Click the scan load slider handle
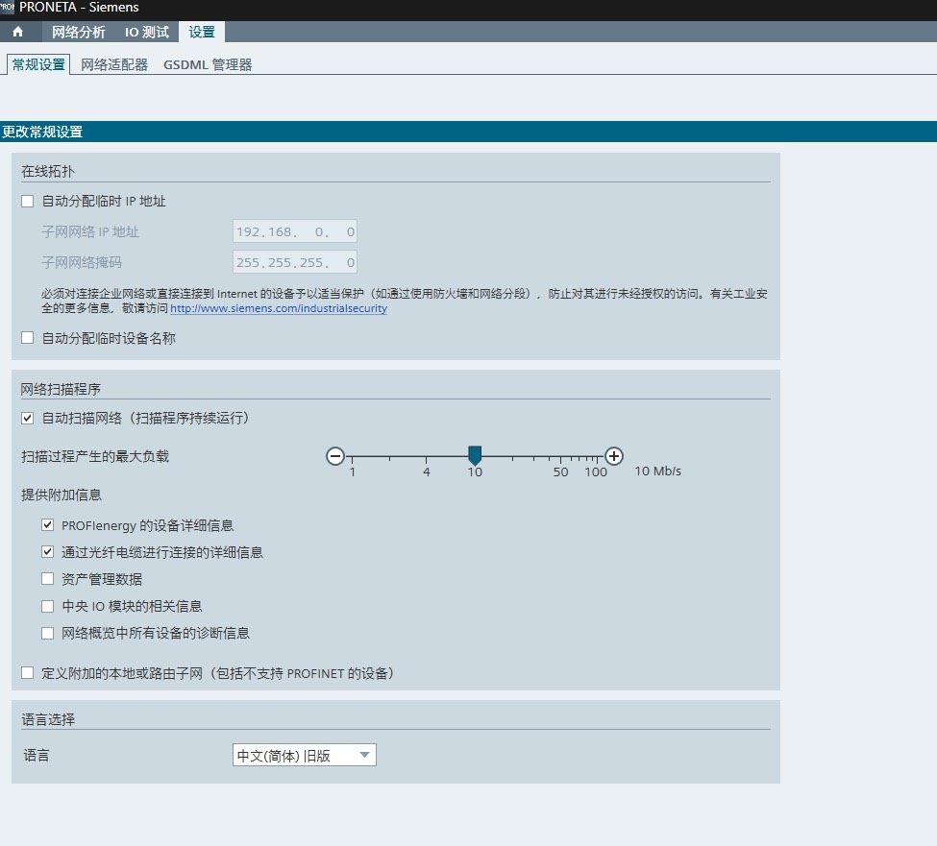937x846 pixels. (475, 455)
